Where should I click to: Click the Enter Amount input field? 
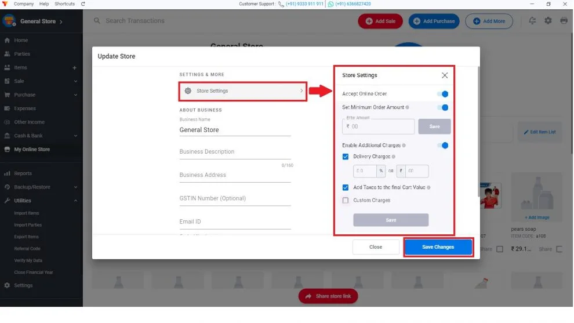pos(378,126)
